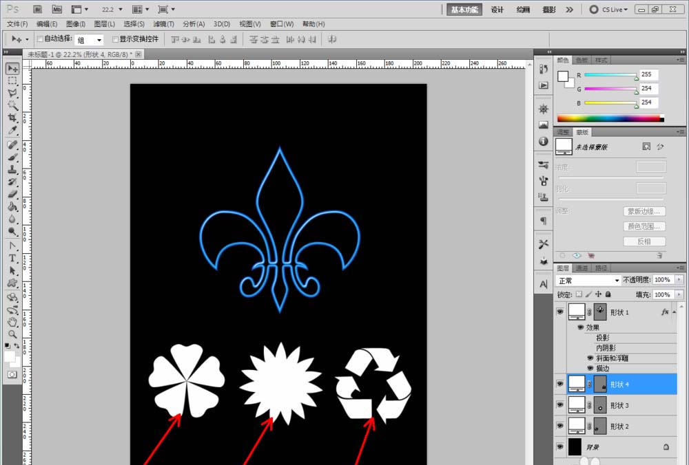Select the Zoom tool in toolbox
689x465 pixels.
tap(12, 334)
